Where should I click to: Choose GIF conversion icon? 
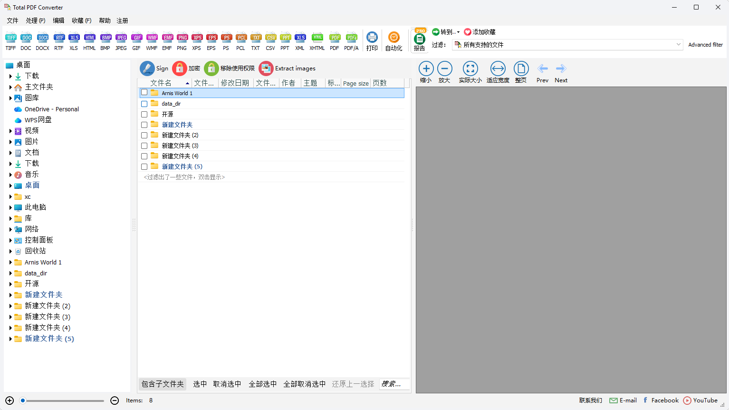[x=137, y=41]
